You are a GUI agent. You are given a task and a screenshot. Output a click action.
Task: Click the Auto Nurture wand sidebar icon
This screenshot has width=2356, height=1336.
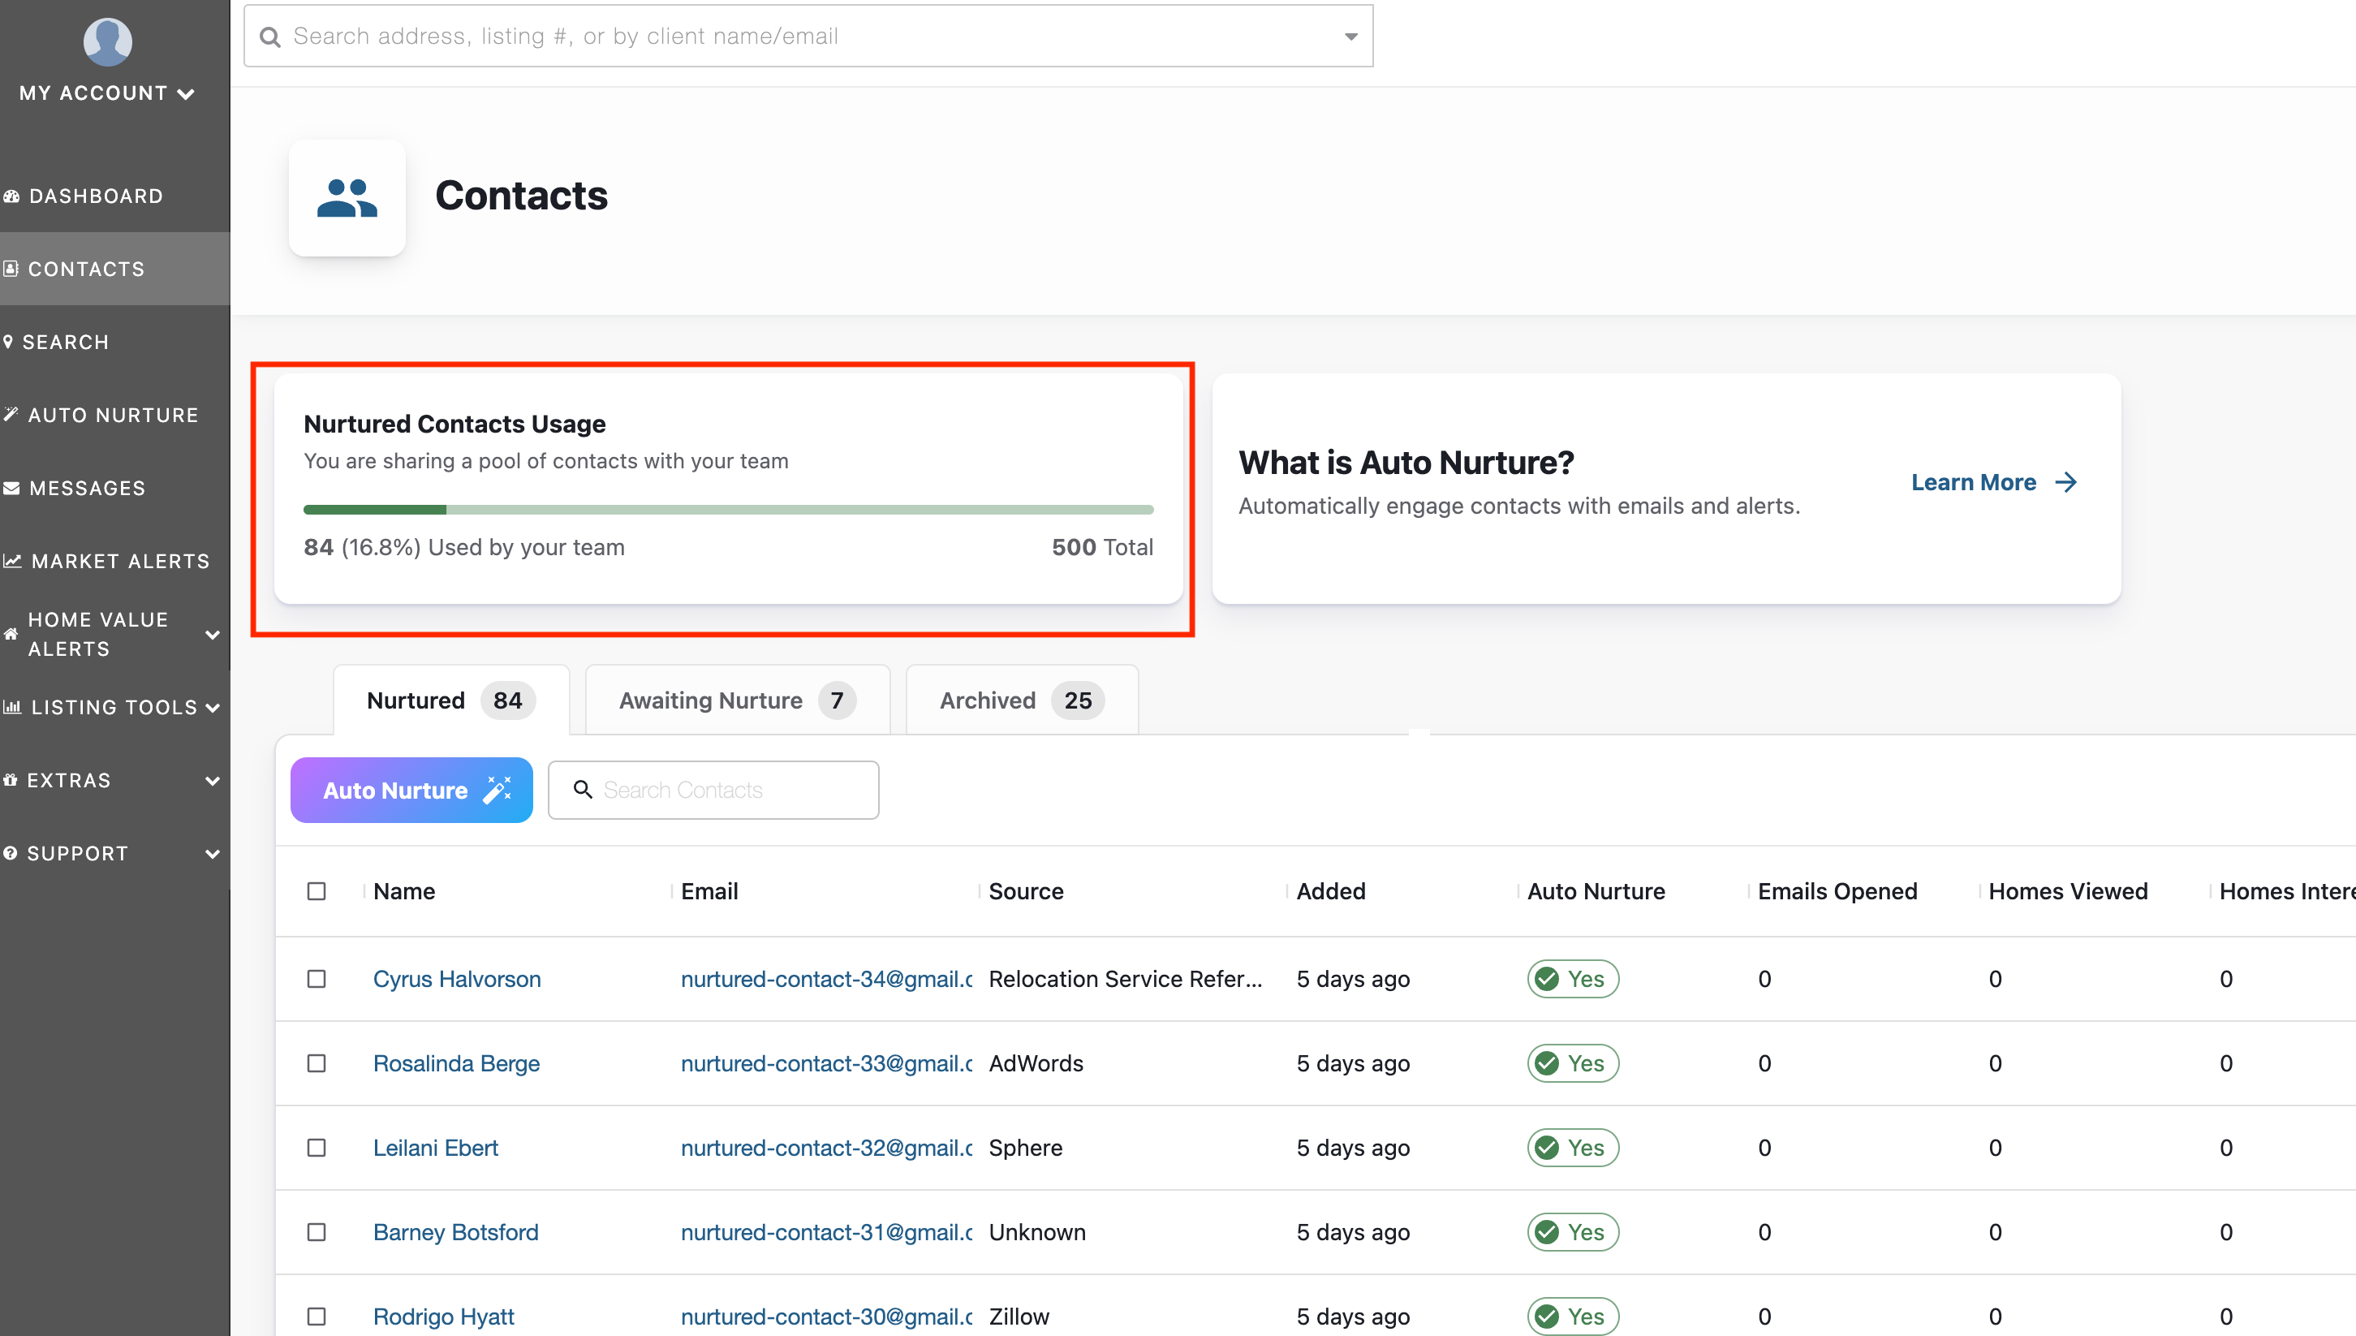tap(11, 415)
